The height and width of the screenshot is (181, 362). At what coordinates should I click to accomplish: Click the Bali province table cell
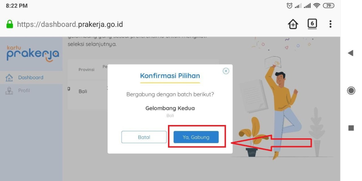pyautogui.click(x=83, y=91)
